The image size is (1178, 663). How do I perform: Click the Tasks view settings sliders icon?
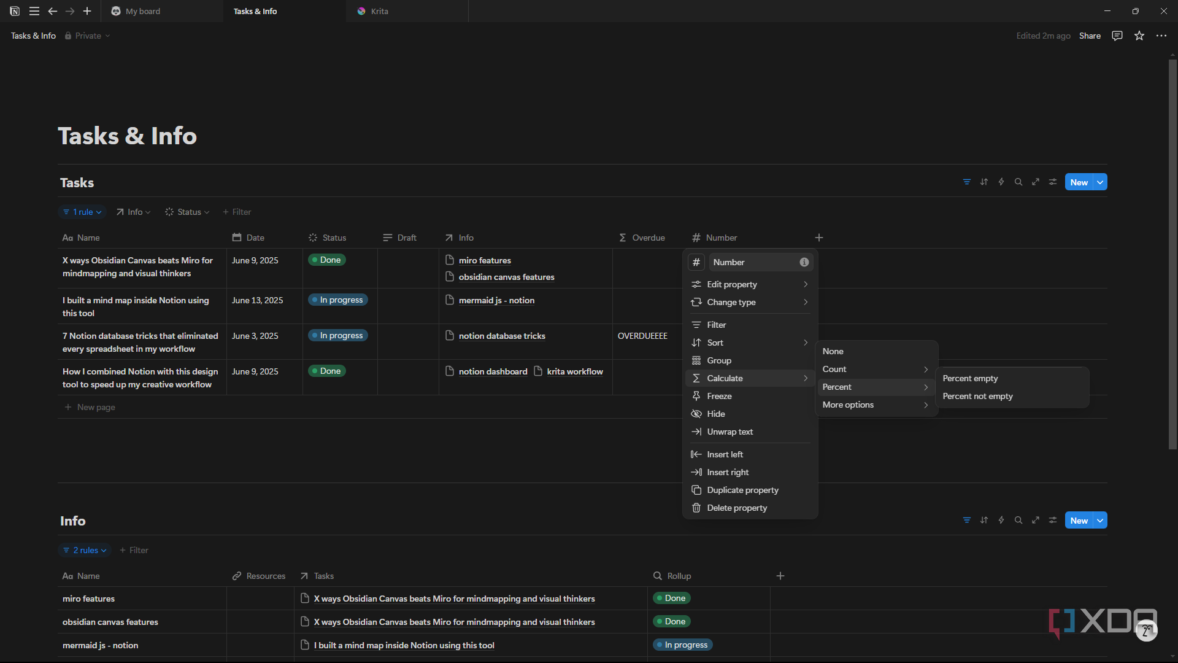(x=1053, y=182)
